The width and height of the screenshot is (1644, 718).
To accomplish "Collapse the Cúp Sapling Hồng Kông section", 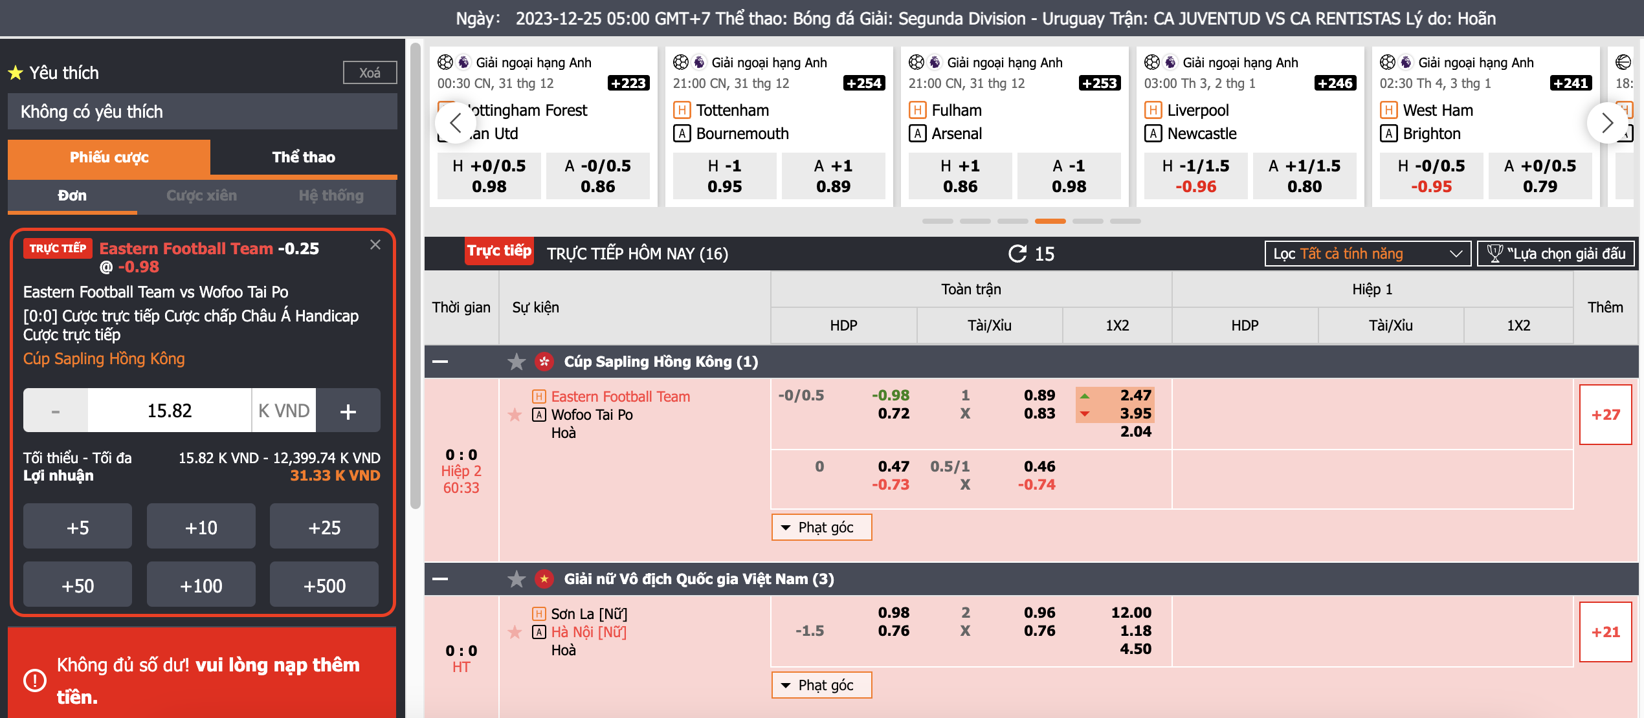I will [440, 362].
